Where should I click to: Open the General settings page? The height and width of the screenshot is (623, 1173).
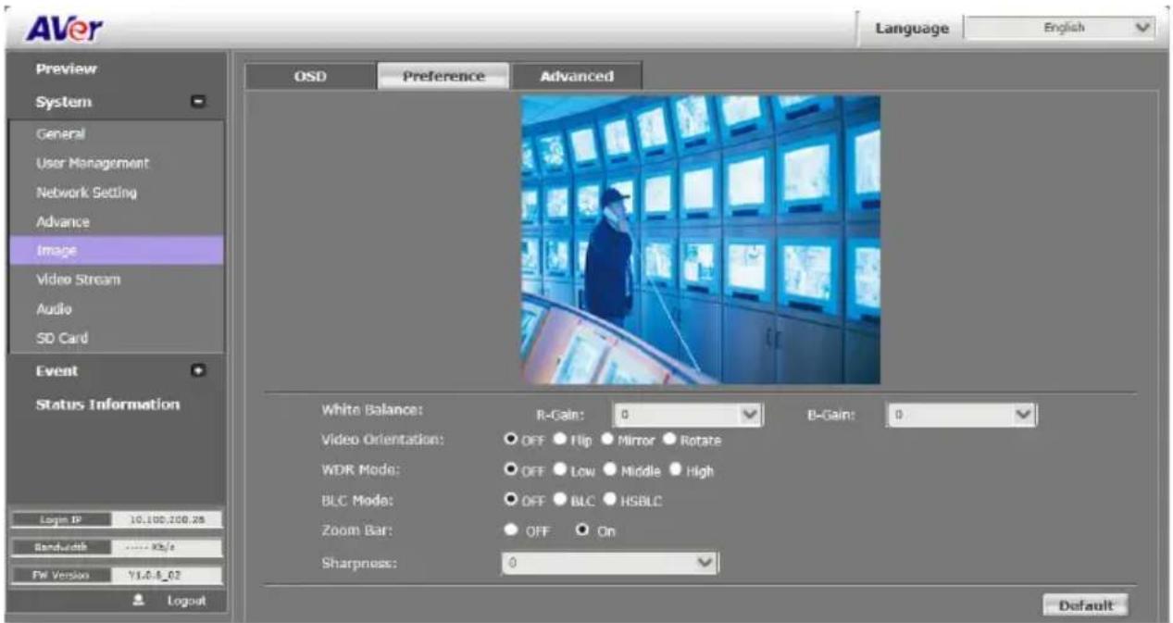[x=61, y=134]
